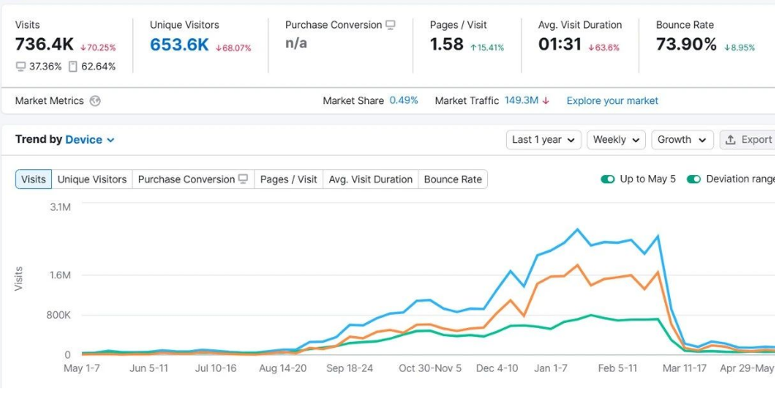Image resolution: width=775 pixels, height=394 pixels.
Task: Click desktop icon next to Purchase Conversion metric
Action: click(390, 25)
